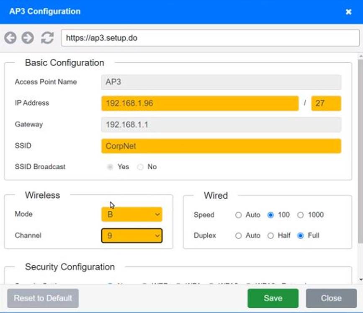Screen dimensions: 363x313
Task: Set Duplex to Auto
Action: click(x=239, y=235)
